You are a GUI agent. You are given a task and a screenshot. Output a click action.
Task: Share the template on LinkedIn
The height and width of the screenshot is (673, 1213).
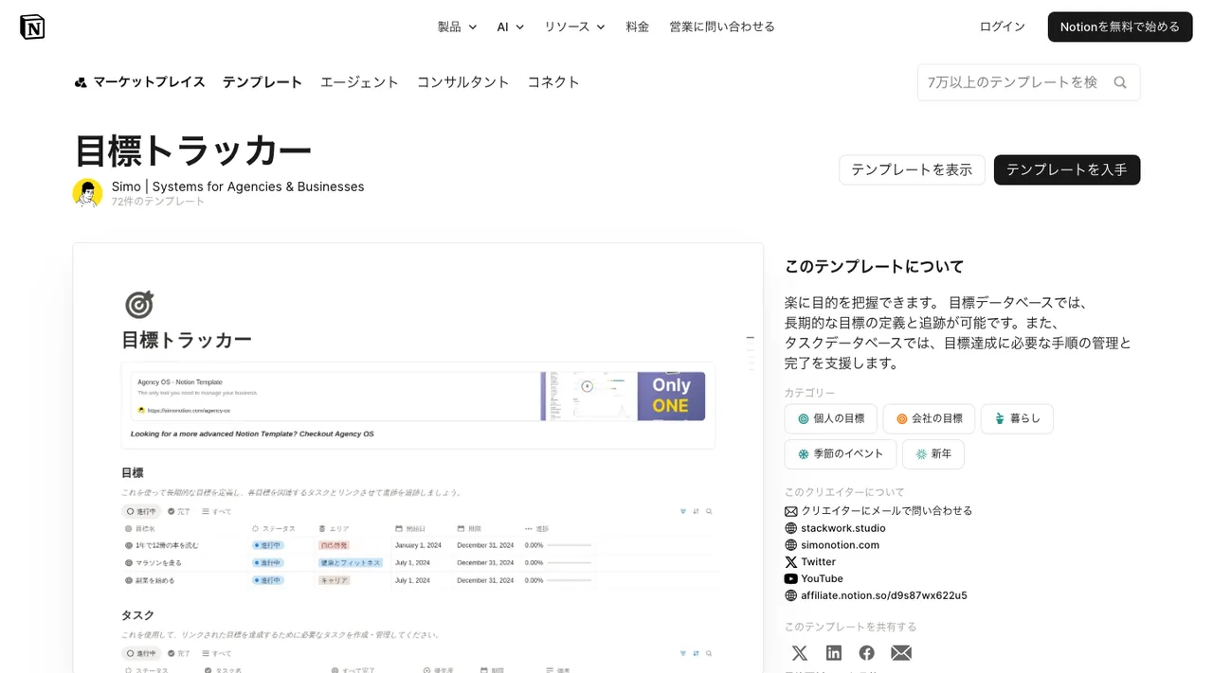tap(834, 653)
